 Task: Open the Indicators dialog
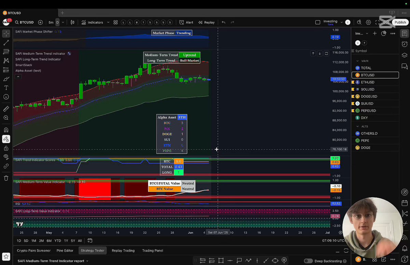coord(92,22)
